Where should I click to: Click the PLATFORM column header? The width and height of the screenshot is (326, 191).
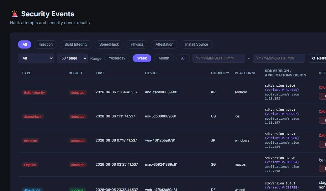point(245,73)
